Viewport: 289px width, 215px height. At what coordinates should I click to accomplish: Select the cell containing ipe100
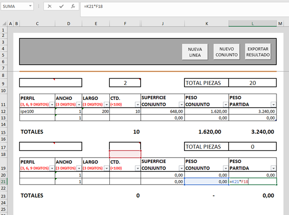click(37, 111)
